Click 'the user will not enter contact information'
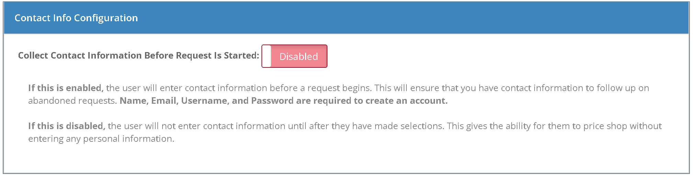Screen dimensions: 694x176 (x=196, y=126)
